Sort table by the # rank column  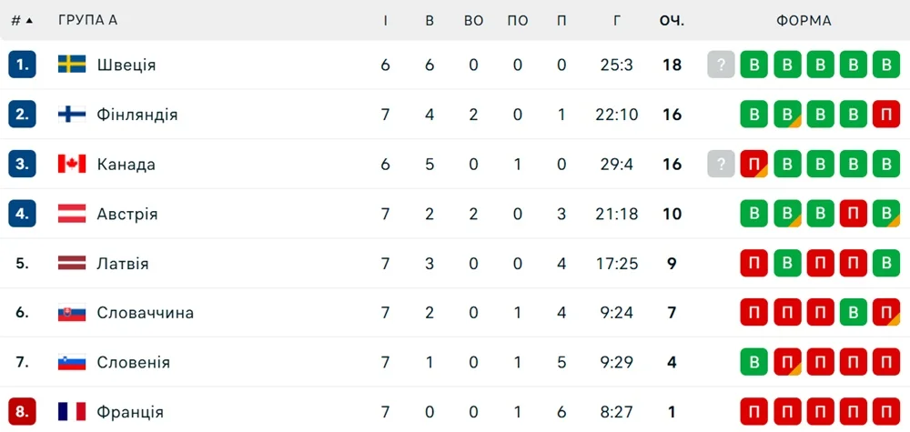[x=22, y=20]
